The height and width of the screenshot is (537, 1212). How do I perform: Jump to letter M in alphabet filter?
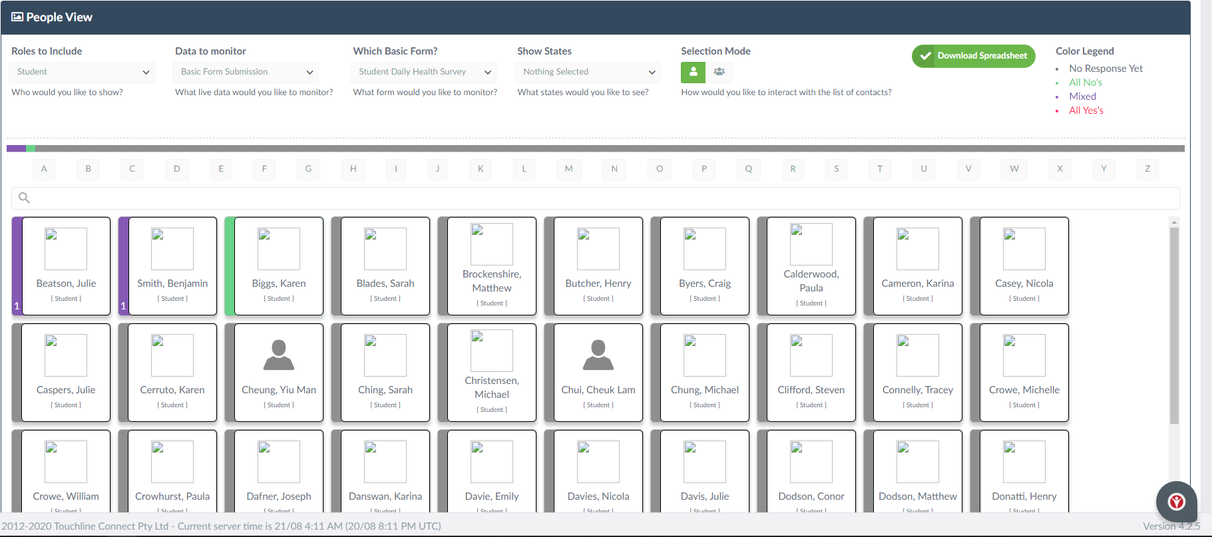coord(568,169)
